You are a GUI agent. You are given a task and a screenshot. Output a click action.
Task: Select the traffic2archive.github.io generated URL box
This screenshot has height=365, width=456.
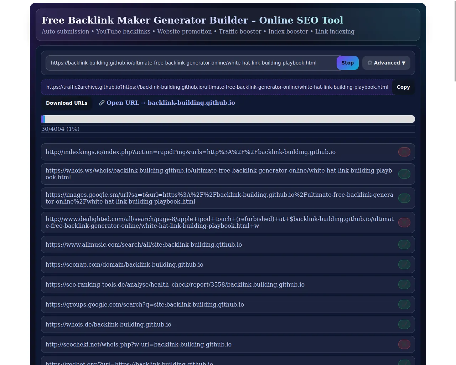pos(217,87)
